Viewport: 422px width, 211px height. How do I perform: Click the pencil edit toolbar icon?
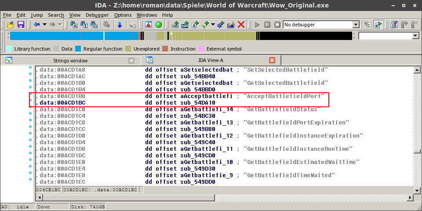(x=231, y=25)
